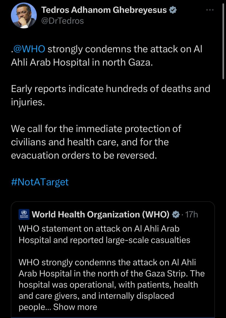Viewport: 226px width, 318px height.
Task: Tap 'We call for the immediate protection' line
Action: click(96, 129)
